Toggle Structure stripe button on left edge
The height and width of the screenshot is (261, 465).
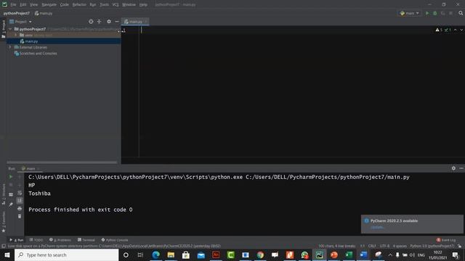coord(3,194)
